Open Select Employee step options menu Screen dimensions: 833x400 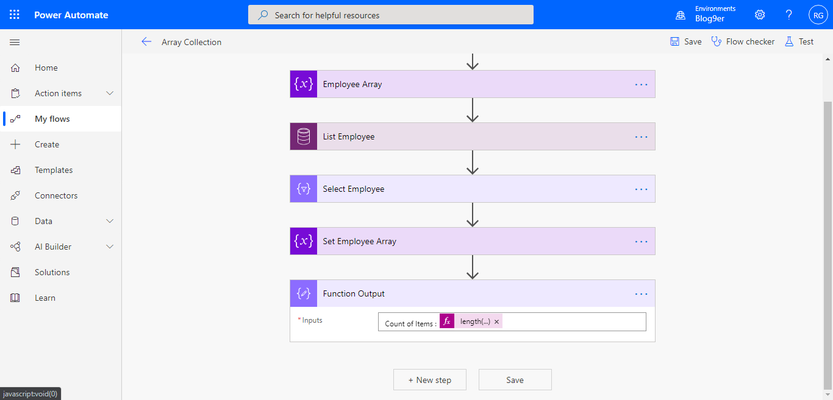(x=641, y=189)
